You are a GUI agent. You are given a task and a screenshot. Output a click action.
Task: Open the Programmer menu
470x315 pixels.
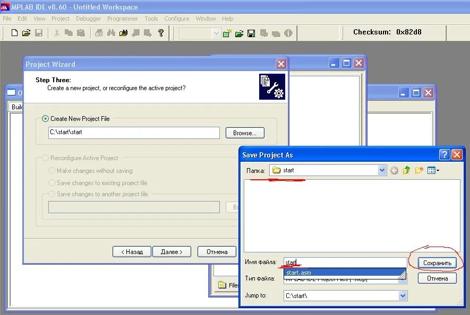coord(123,19)
